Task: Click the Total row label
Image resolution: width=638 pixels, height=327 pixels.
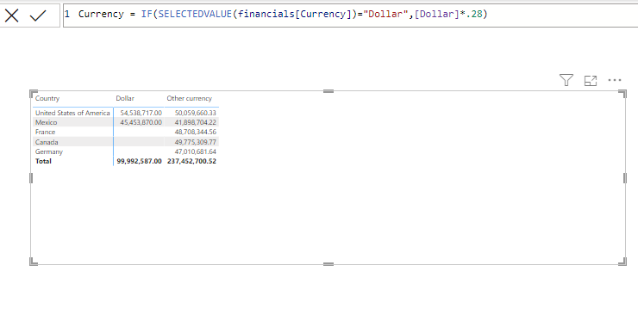Action: click(x=43, y=161)
